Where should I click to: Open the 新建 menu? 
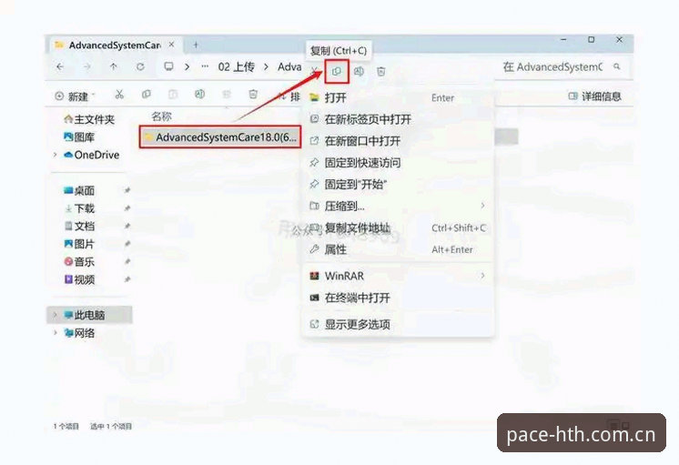coord(75,96)
